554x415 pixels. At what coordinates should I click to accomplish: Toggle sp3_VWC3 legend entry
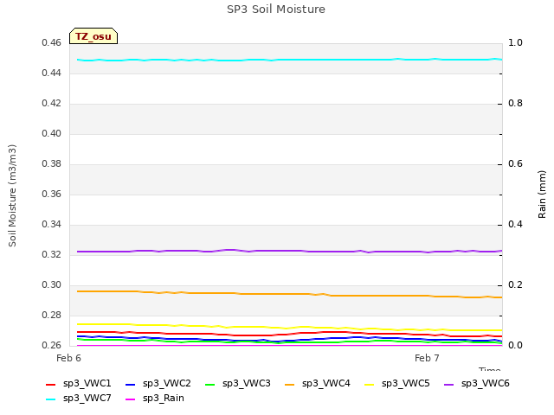(238, 384)
